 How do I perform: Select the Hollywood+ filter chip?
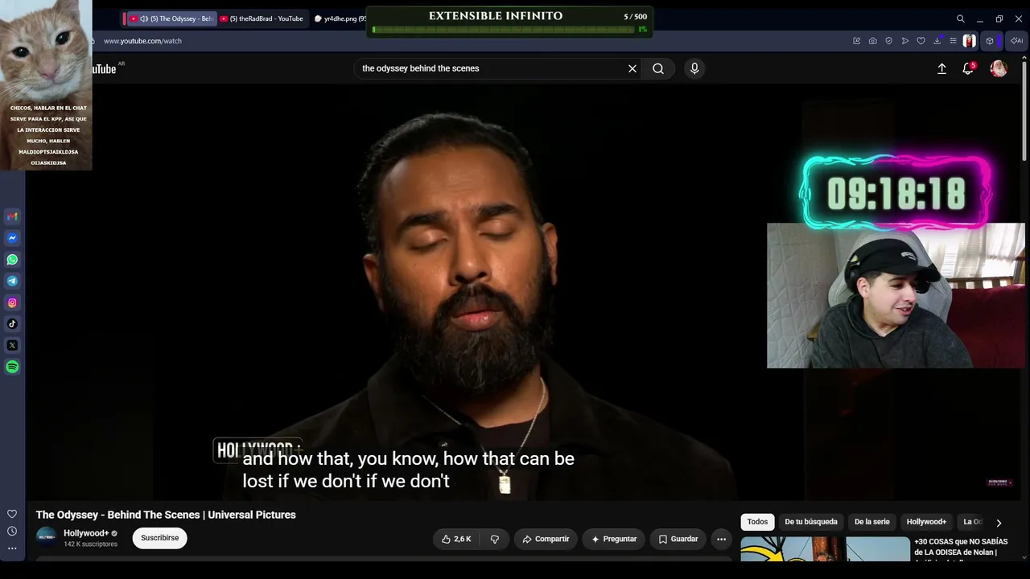coord(926,522)
